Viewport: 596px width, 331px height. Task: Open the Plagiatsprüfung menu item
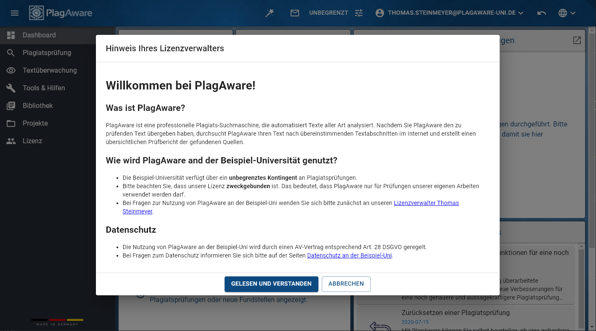(x=58, y=53)
